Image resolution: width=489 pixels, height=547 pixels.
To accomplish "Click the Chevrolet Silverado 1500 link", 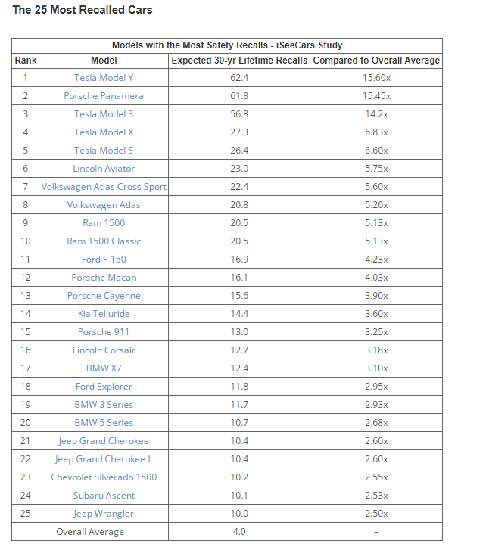I will click(104, 477).
